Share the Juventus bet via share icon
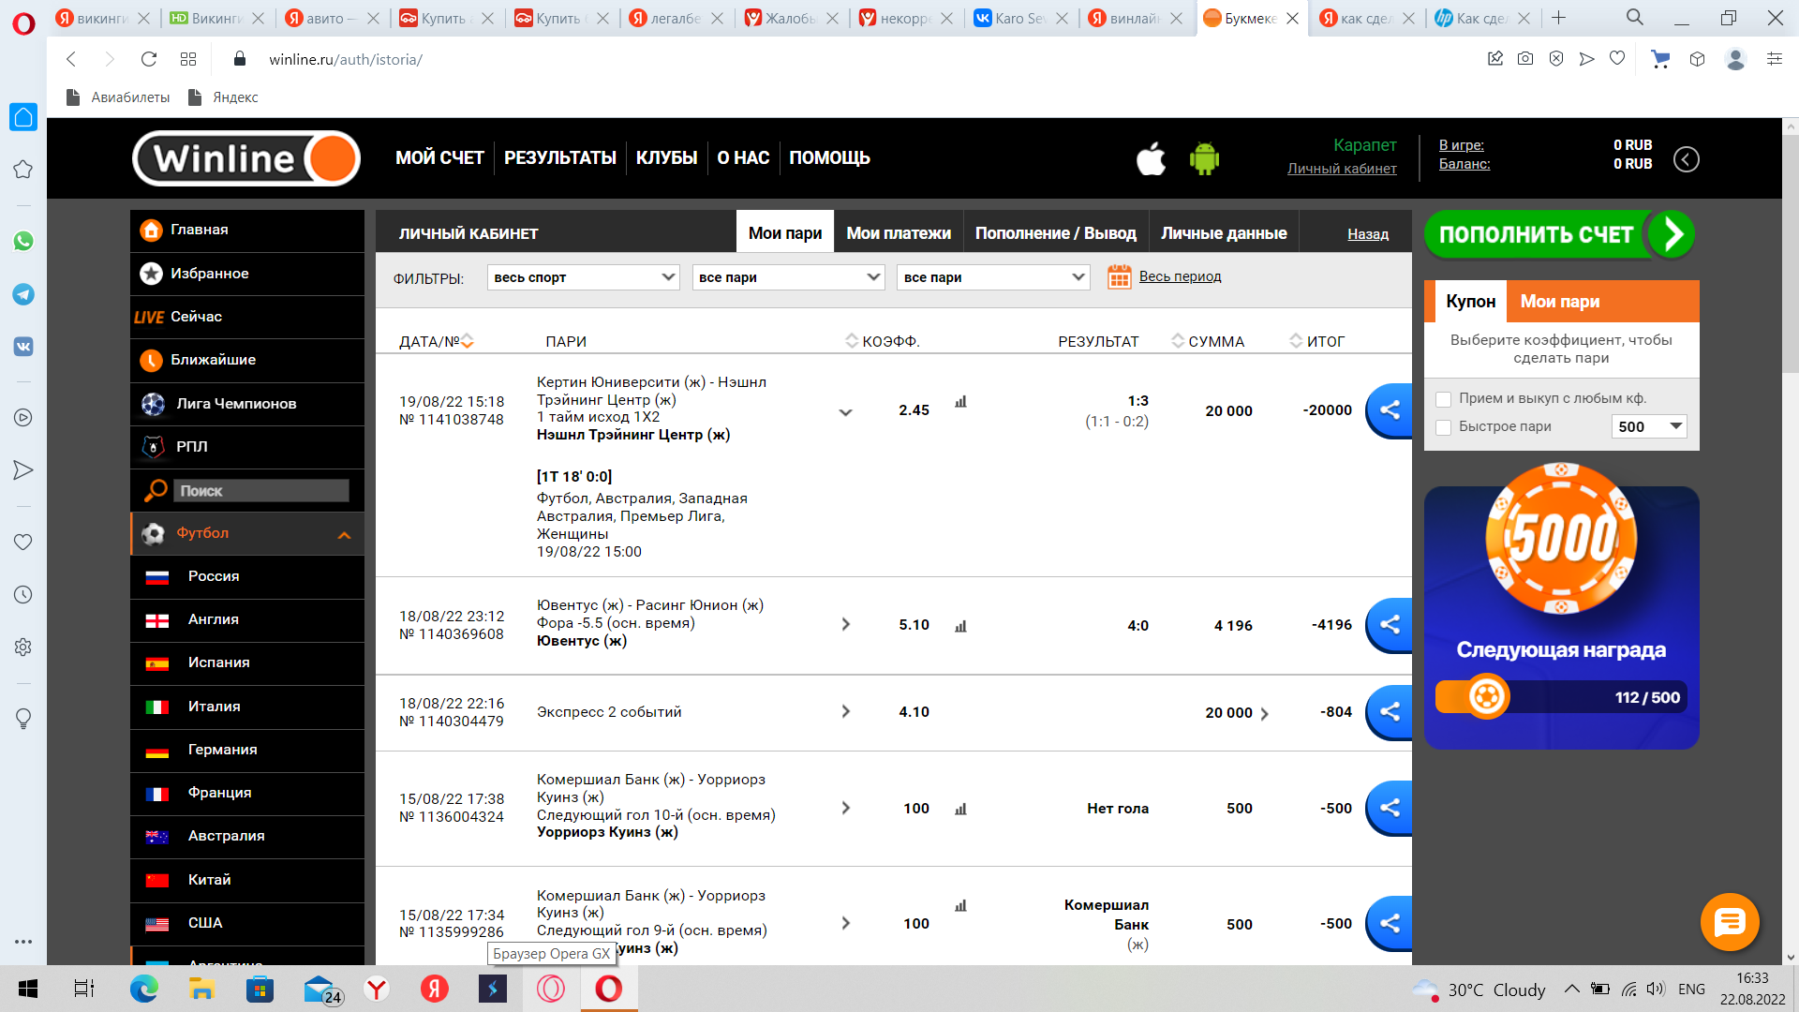 pos(1390,625)
